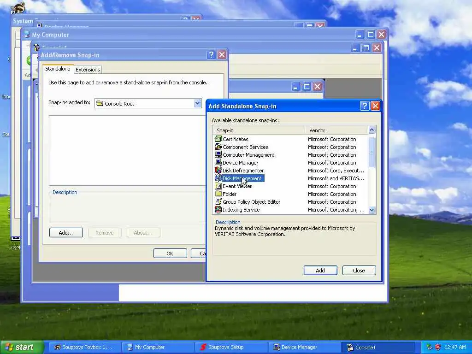Click Add in Add Standalone Snap-in dialog

320,270
